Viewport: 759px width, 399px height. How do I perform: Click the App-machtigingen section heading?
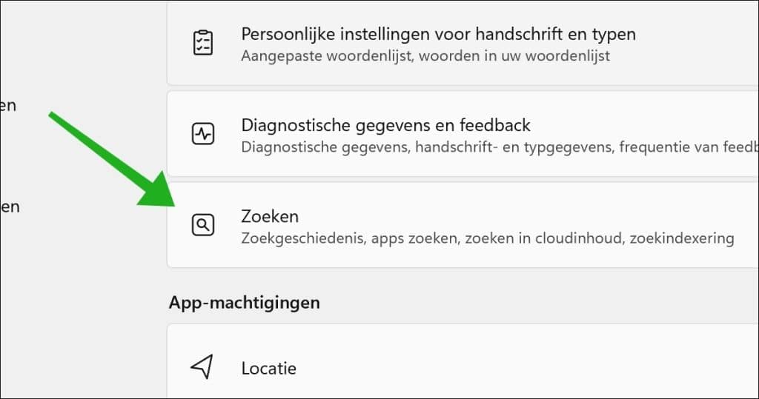pos(245,302)
